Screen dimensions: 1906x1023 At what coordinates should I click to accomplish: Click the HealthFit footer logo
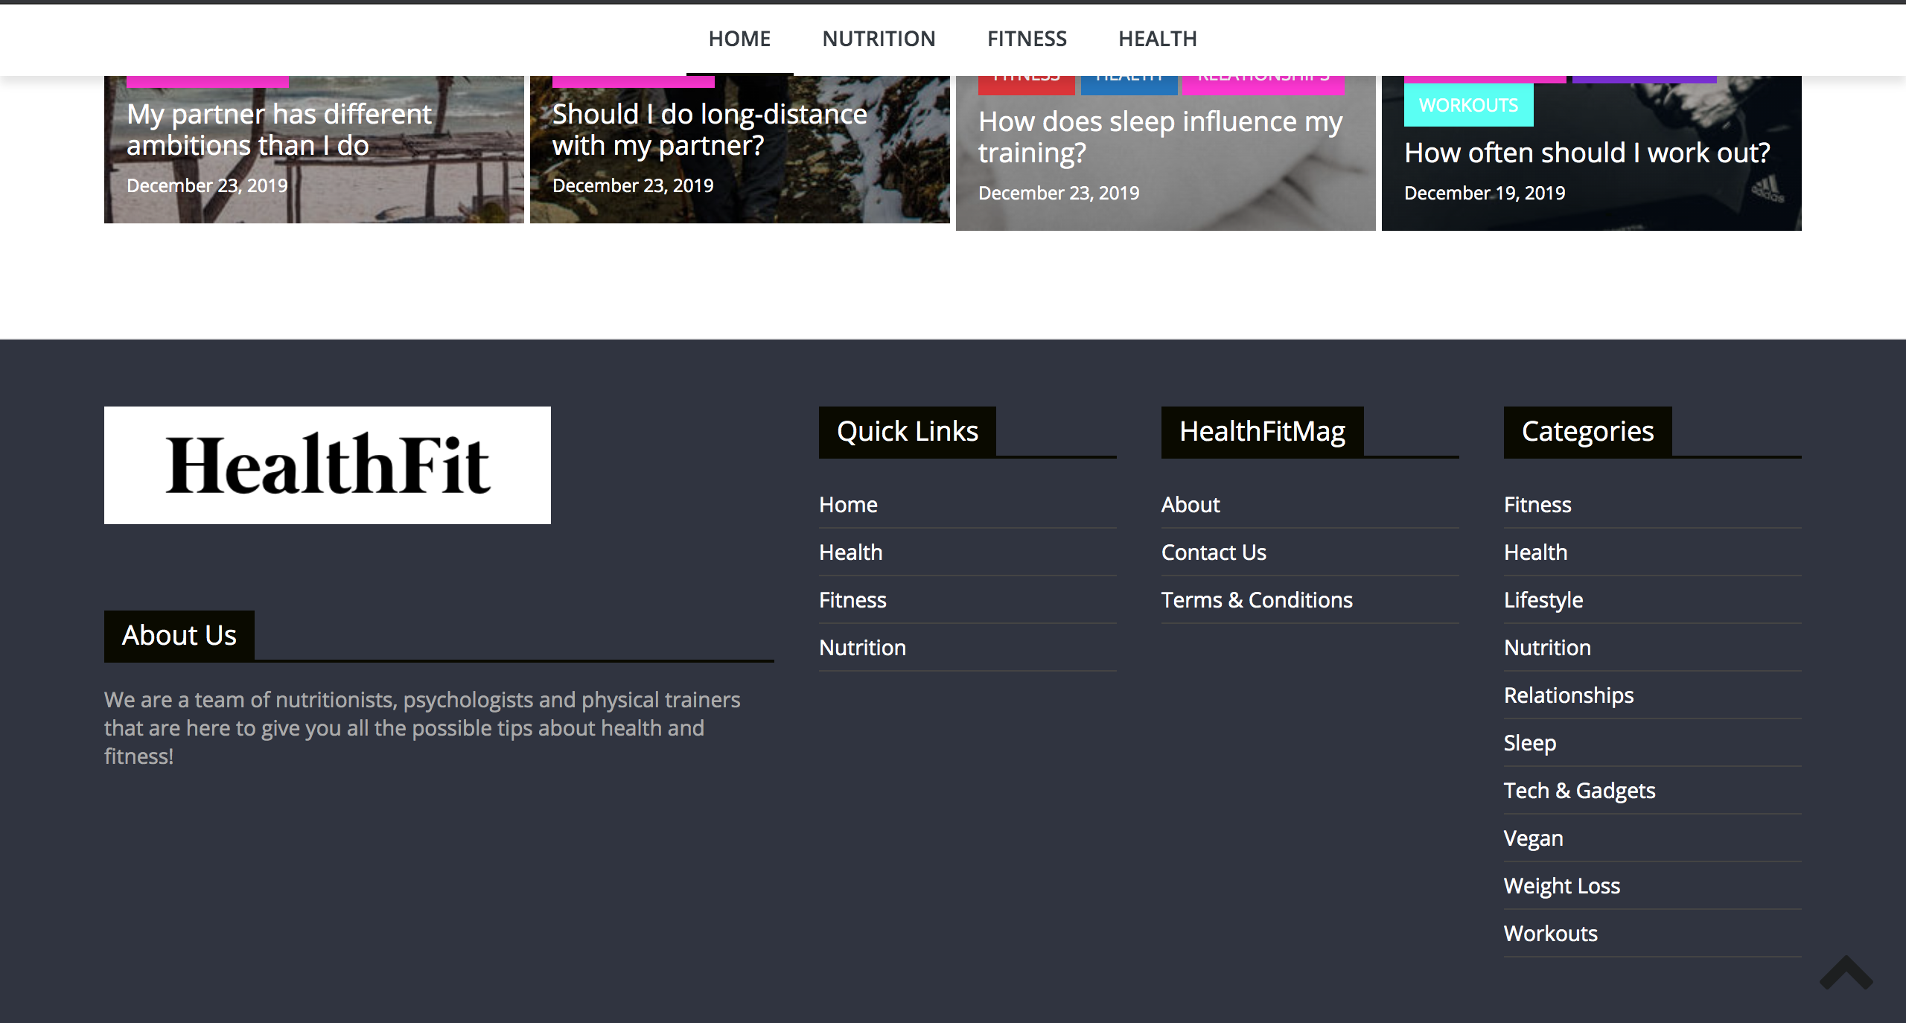[328, 465]
